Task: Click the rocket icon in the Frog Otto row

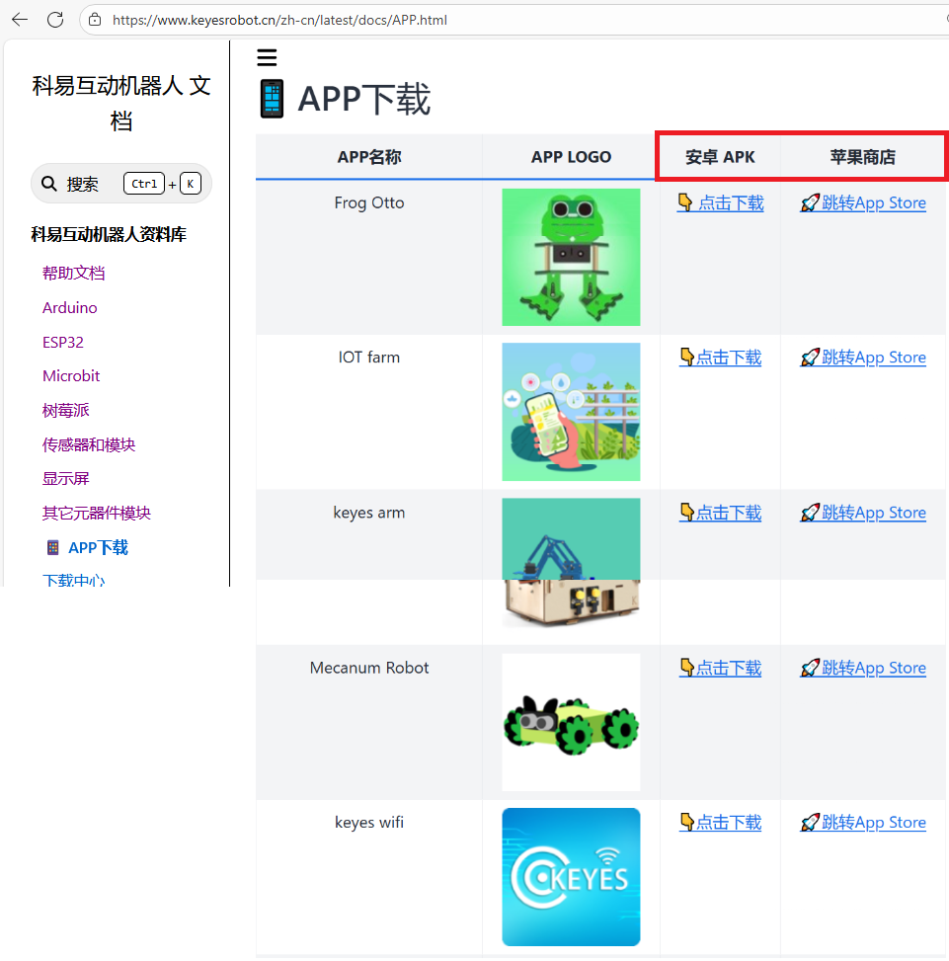Action: coord(810,202)
